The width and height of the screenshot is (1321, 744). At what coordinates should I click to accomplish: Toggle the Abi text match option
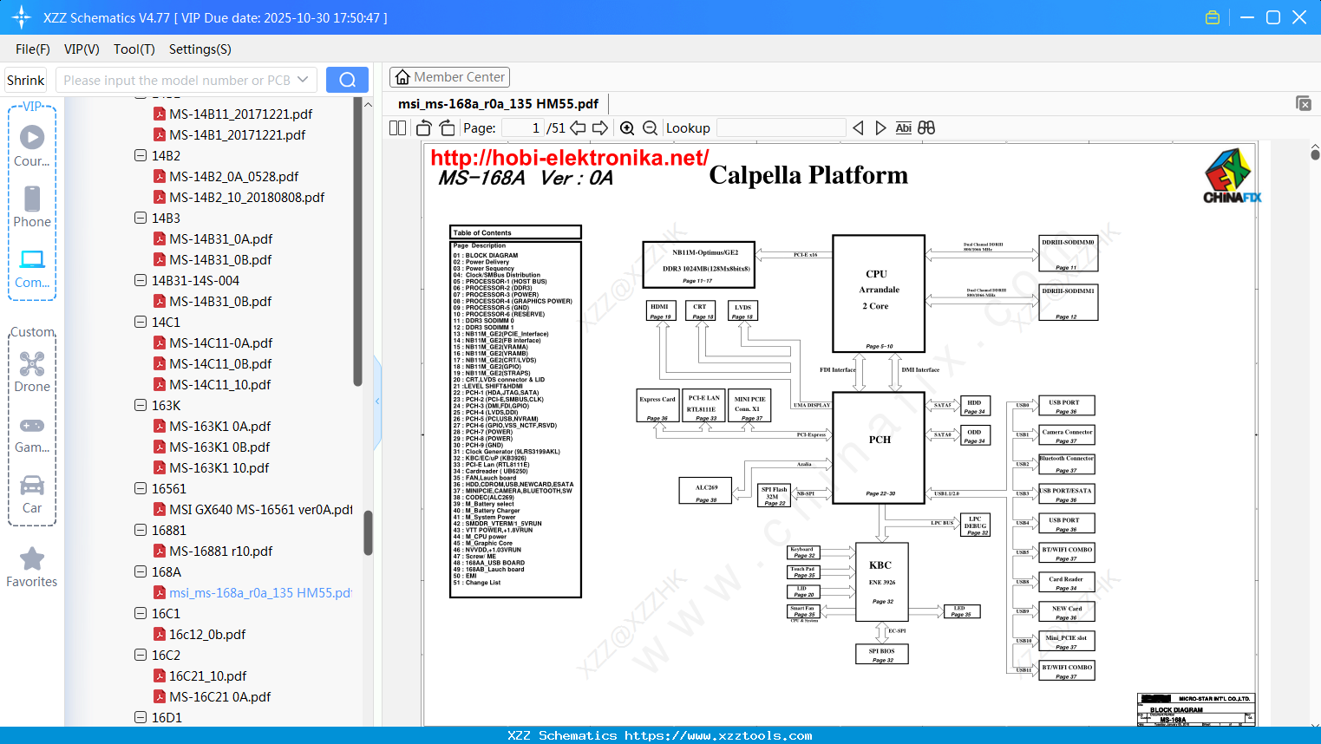(904, 128)
